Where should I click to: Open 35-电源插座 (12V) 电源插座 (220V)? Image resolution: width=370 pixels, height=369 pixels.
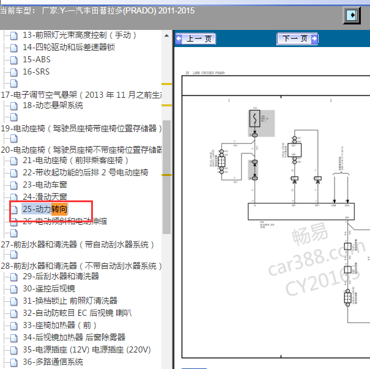[87, 349]
